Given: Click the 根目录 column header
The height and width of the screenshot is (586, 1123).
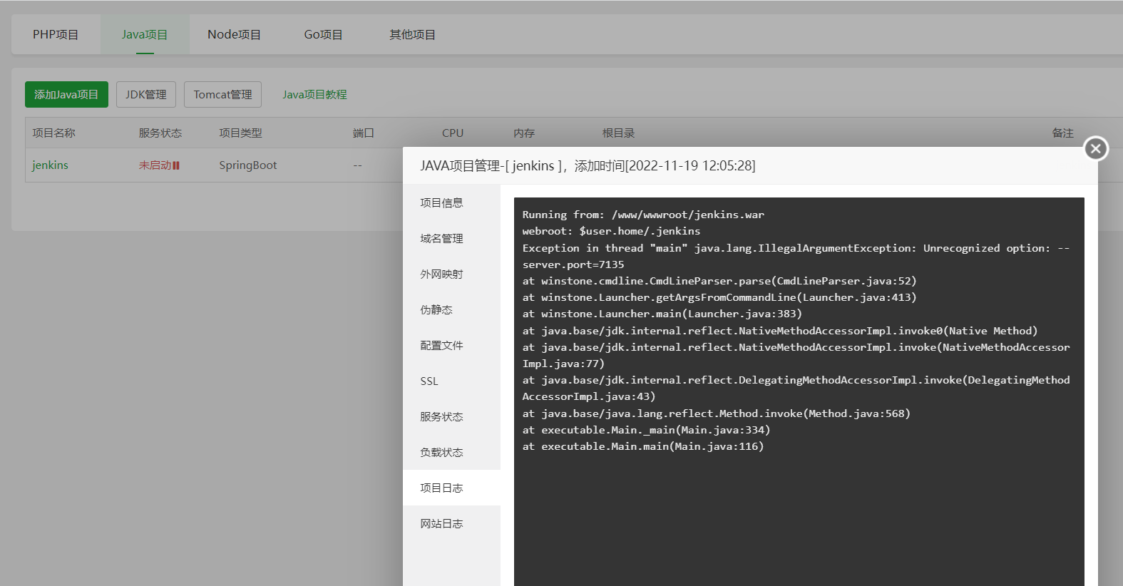Looking at the screenshot, I should pos(618,133).
